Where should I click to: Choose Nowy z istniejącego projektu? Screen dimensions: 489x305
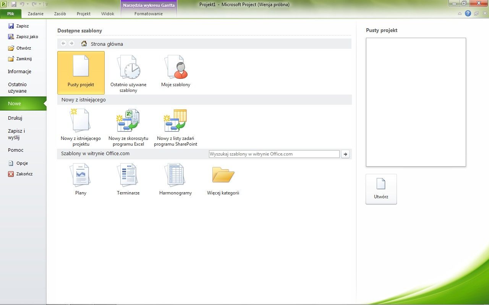click(x=81, y=127)
